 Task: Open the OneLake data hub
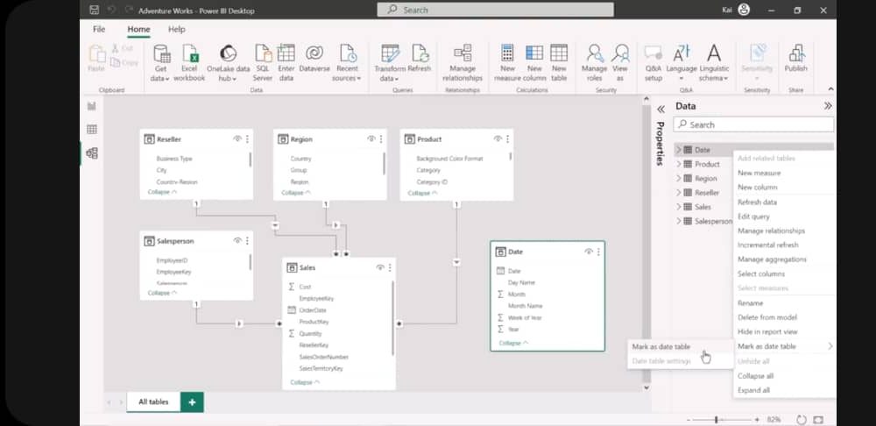click(228, 63)
